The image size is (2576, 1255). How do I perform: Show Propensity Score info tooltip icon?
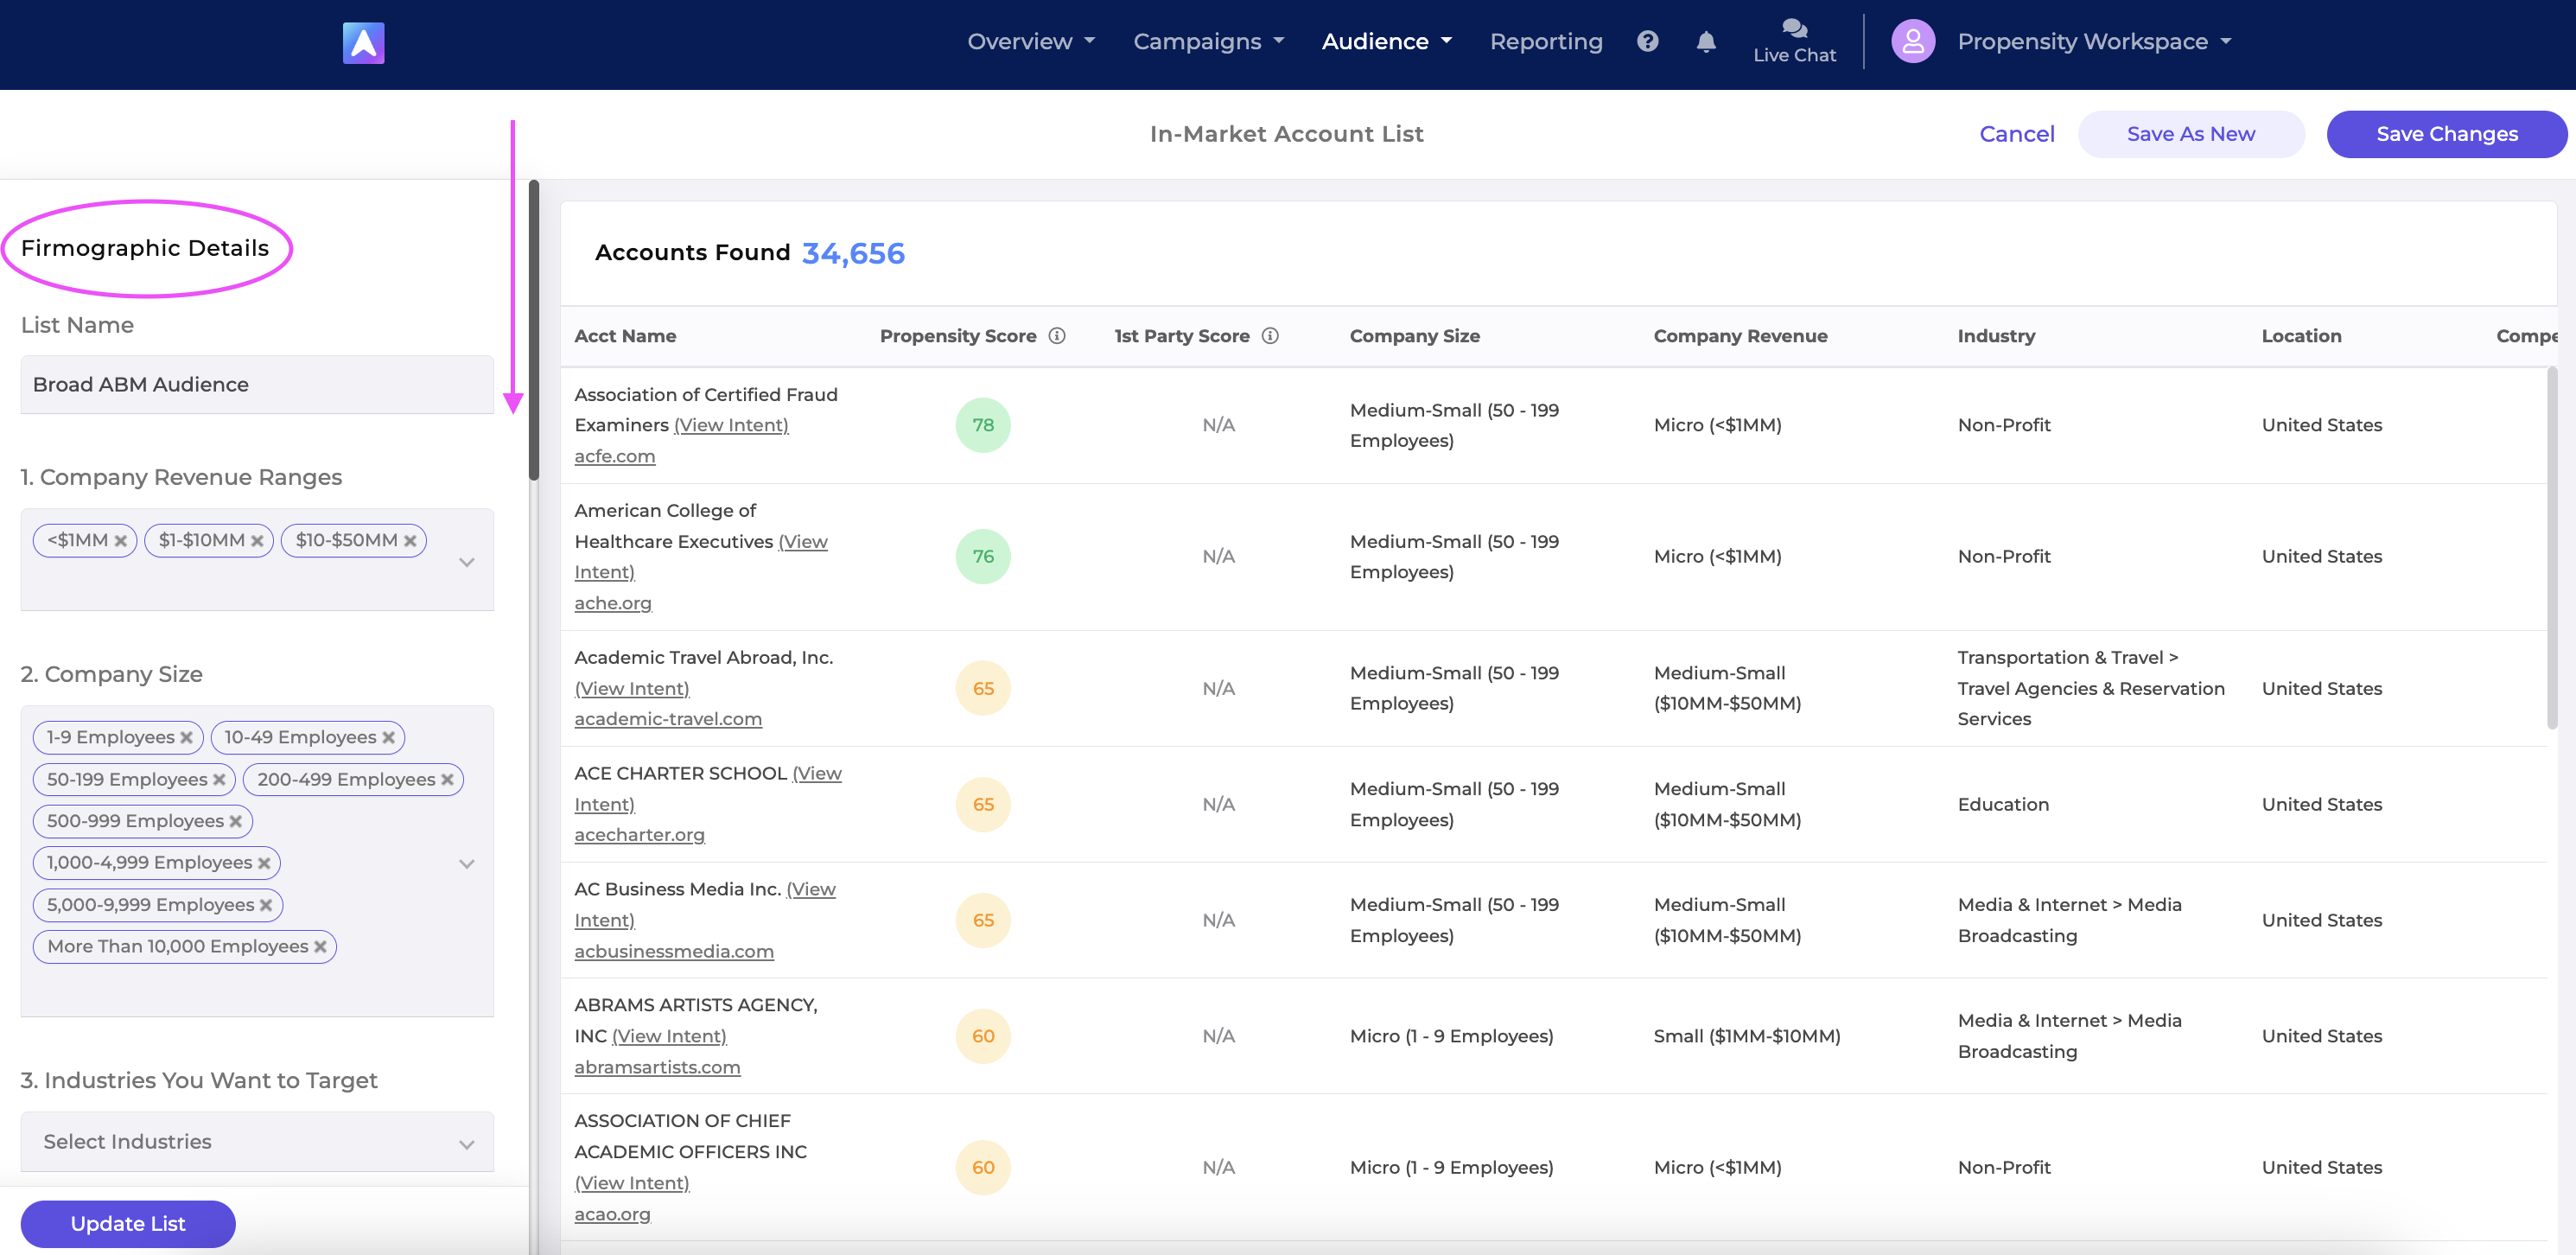tap(1056, 336)
